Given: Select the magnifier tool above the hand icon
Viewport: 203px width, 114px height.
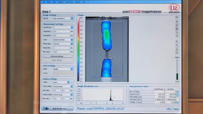Looking at the screenshot, I should [177, 32].
